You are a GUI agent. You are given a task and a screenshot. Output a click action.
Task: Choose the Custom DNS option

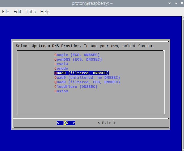(61, 91)
